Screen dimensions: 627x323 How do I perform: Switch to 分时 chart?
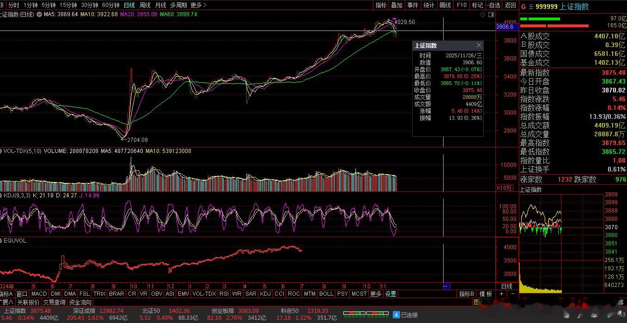(x=14, y=5)
